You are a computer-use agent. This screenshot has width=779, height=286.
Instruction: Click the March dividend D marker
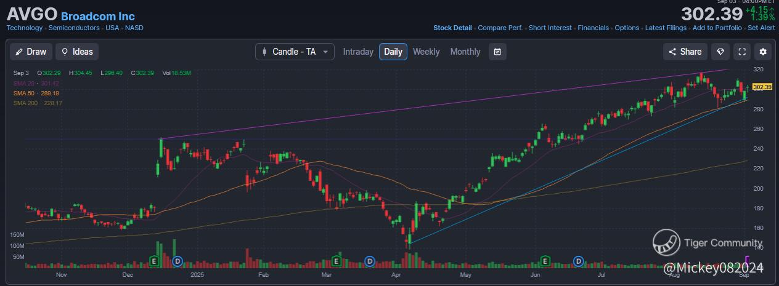click(x=369, y=261)
